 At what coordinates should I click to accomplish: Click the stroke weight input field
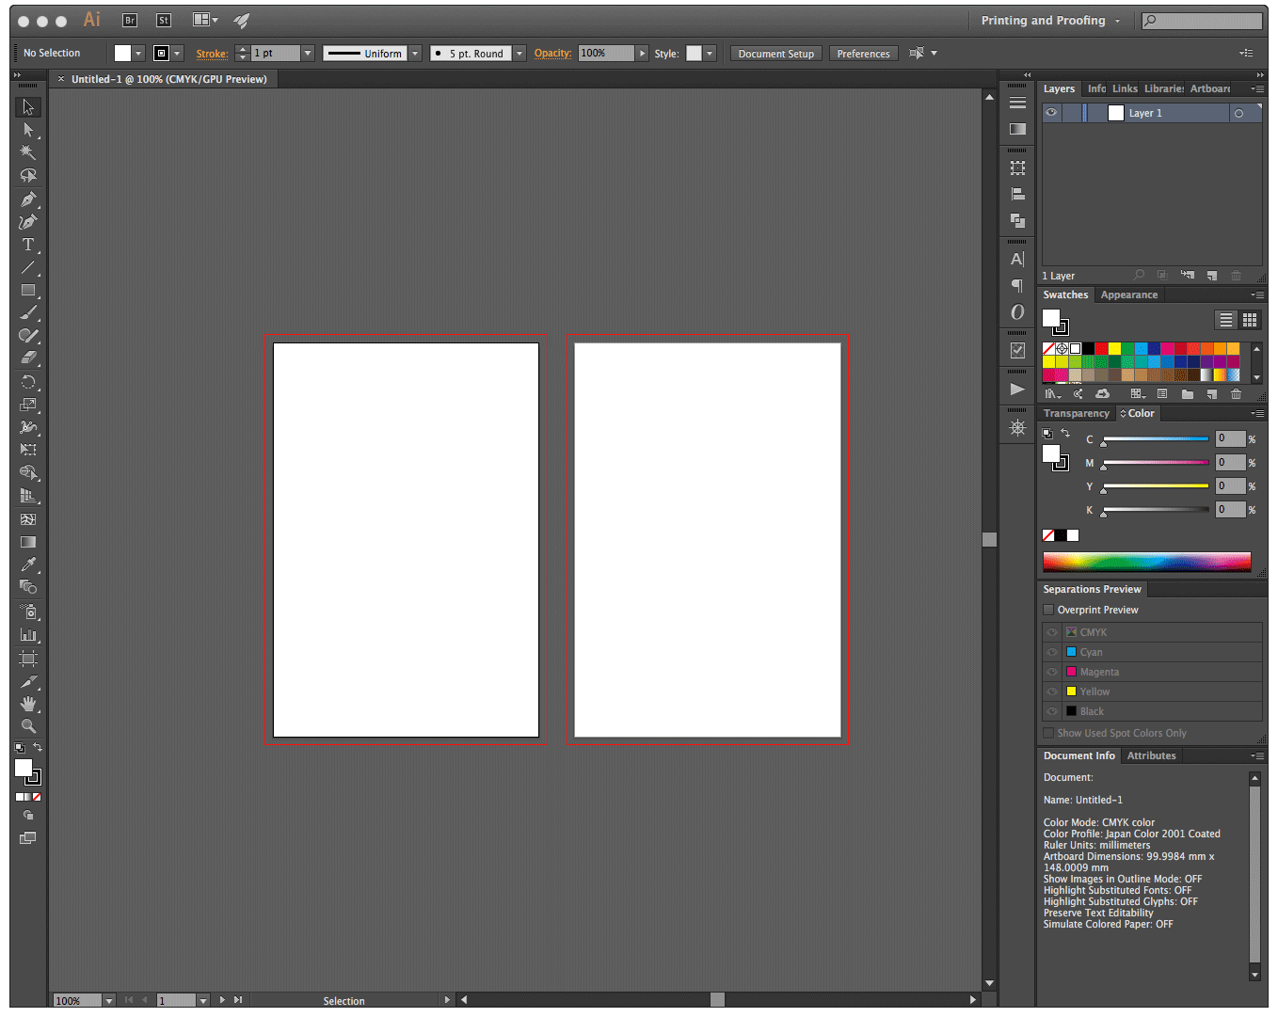pos(275,54)
